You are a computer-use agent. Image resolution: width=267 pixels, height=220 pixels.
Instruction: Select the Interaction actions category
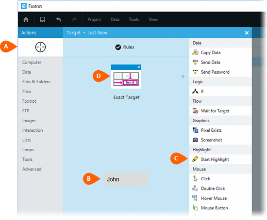33,130
